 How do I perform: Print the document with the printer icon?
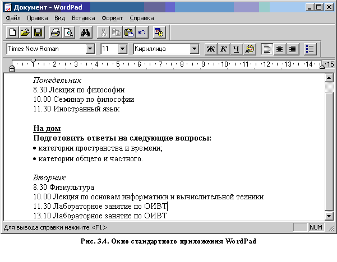tap(56, 32)
